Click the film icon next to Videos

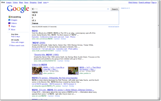pyautogui.click(x=9, y=23)
